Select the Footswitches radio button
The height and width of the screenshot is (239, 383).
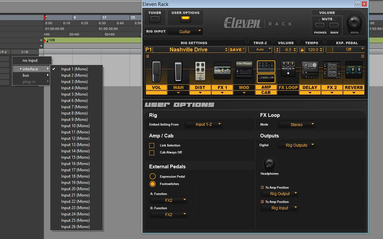(152, 184)
